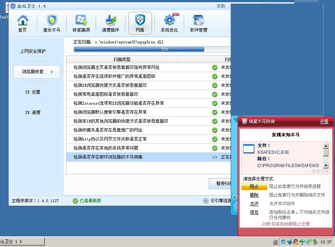The height and width of the screenshot is (247, 335).
Task: Open the 清理插件 plugin cleanup icon
Action: point(110,23)
